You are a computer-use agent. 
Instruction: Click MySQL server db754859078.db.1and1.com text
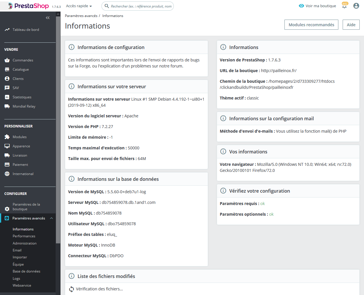[129, 202]
